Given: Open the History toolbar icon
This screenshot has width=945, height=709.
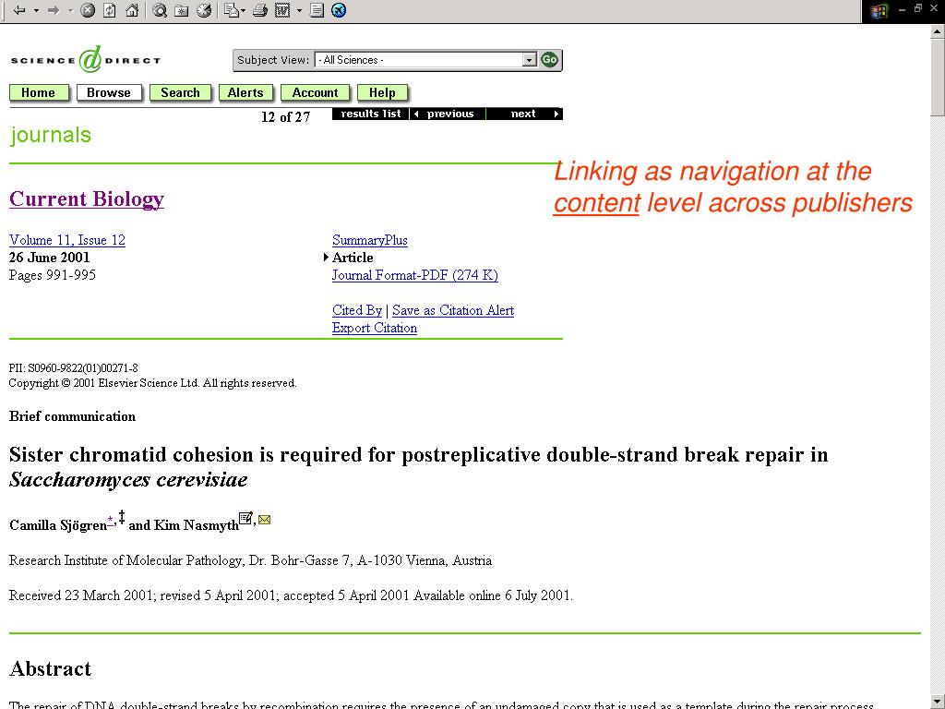Looking at the screenshot, I should tap(204, 9).
